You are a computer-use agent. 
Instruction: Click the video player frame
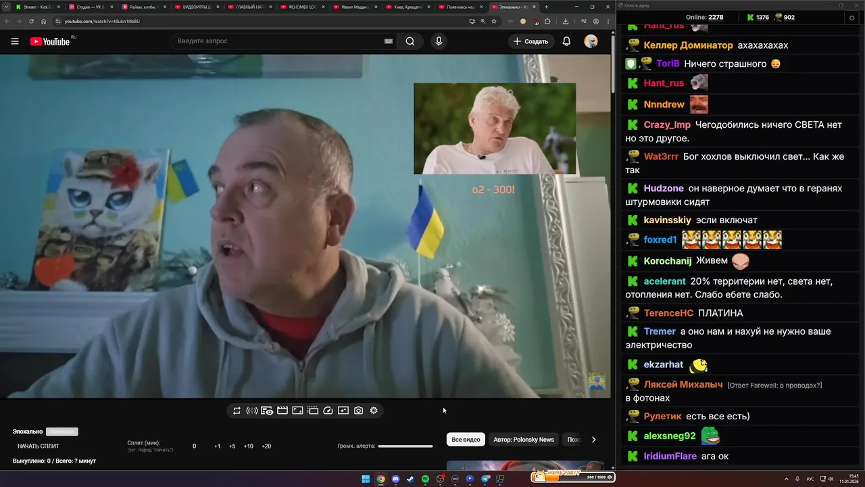point(305,227)
